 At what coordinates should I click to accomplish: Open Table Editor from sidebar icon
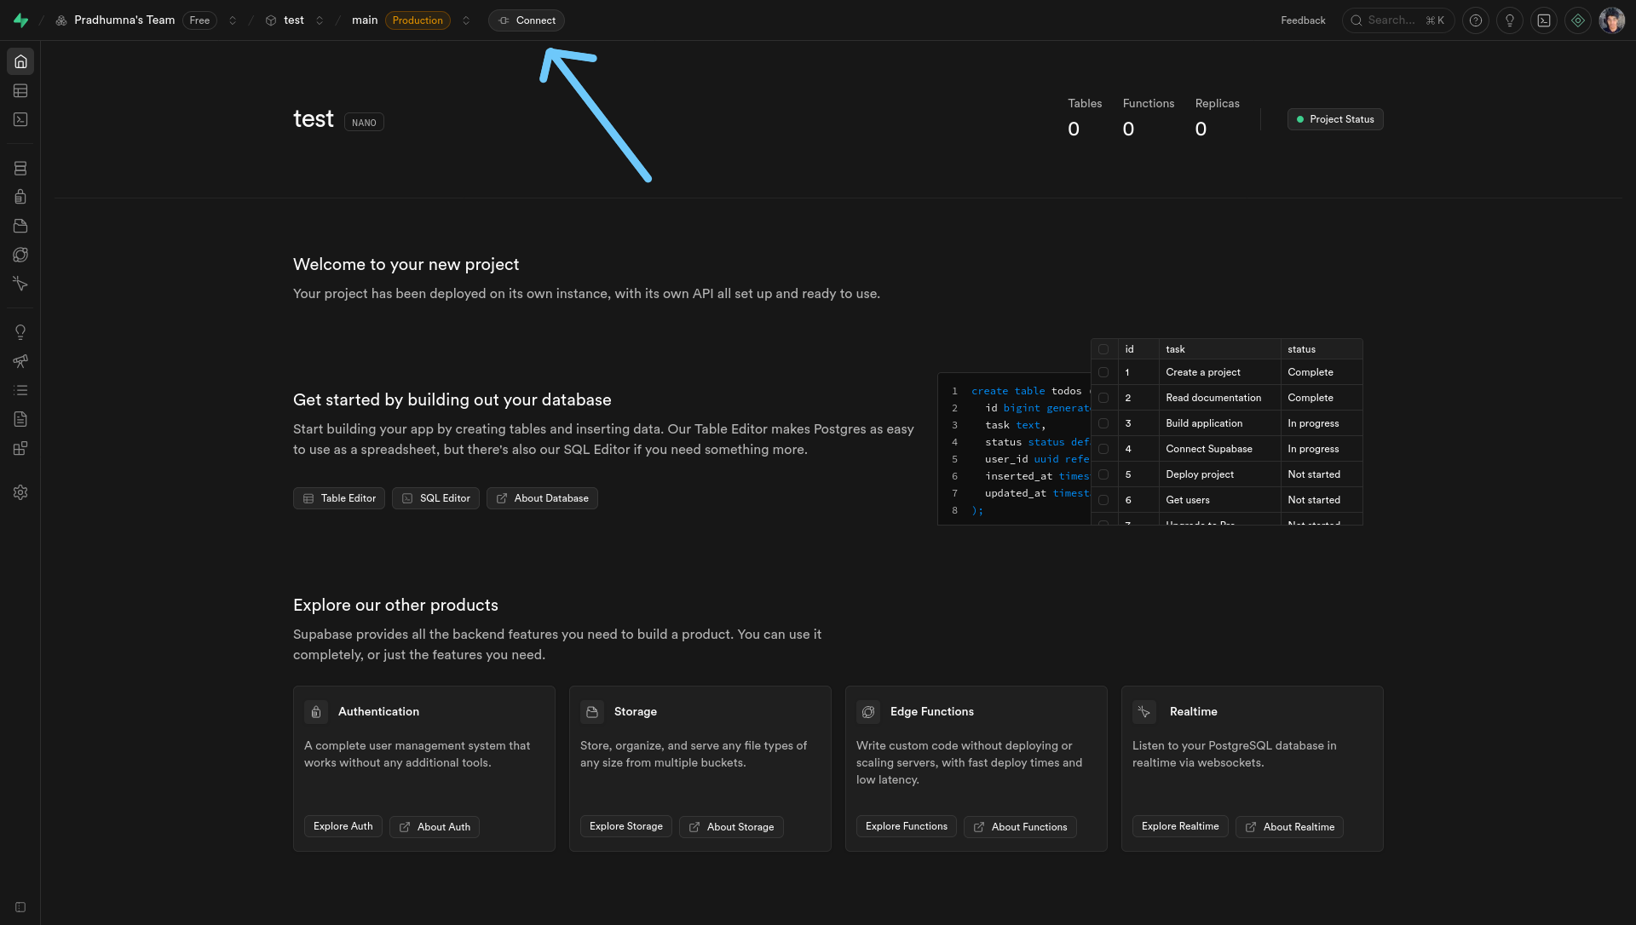(x=20, y=90)
